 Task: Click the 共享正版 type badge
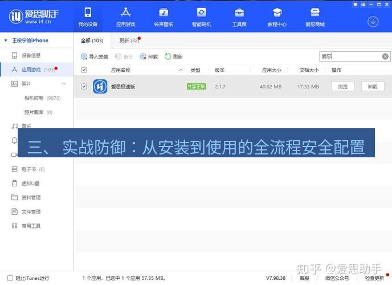point(196,87)
